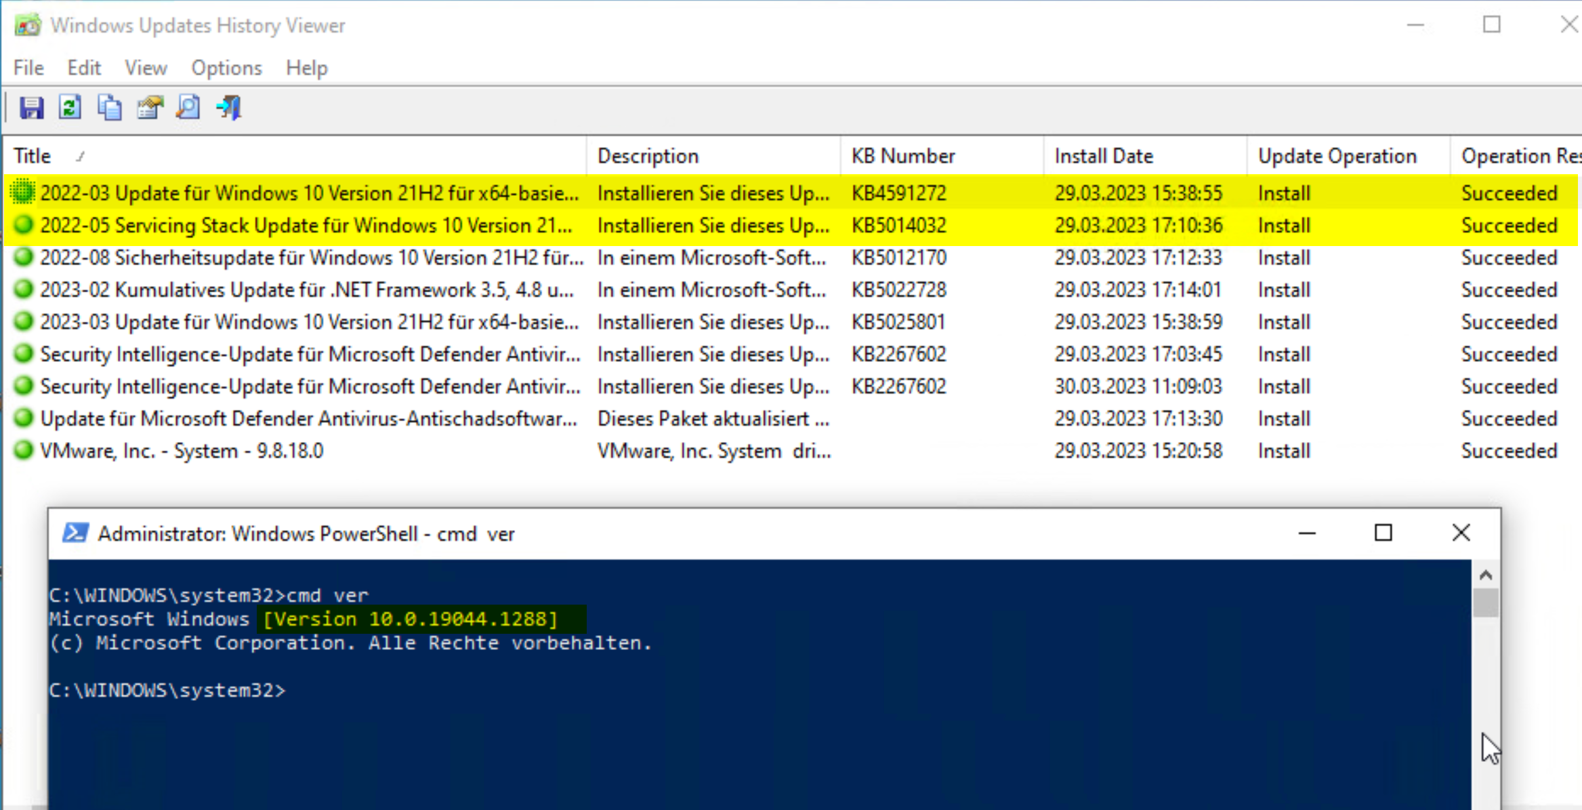Open the Properties toolbar icon

tap(150, 108)
